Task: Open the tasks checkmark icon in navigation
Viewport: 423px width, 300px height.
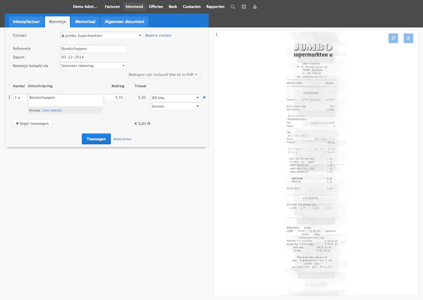Action: tap(244, 7)
